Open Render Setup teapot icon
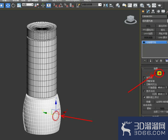The width and height of the screenshot is (168, 140). click(x=148, y=5)
